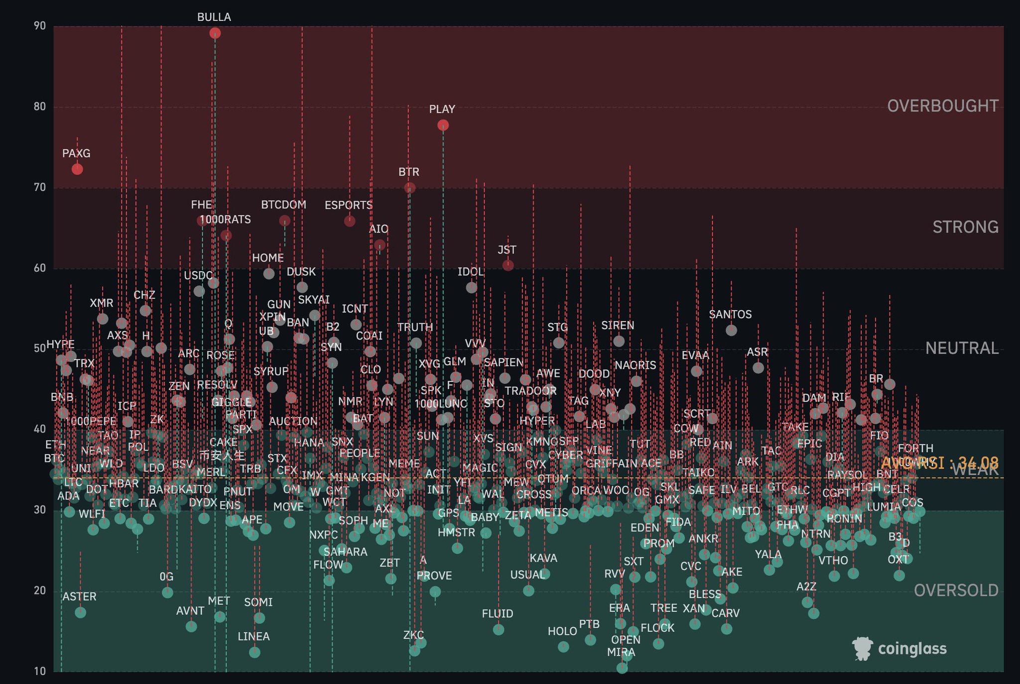Click the BULLA data point marker
This screenshot has width=1020, height=684.
tap(215, 33)
